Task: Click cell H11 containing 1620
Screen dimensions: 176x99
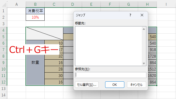Action: click(x=152, y=76)
